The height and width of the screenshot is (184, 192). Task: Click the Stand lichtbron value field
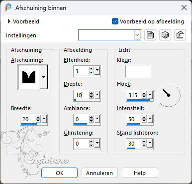134,143
